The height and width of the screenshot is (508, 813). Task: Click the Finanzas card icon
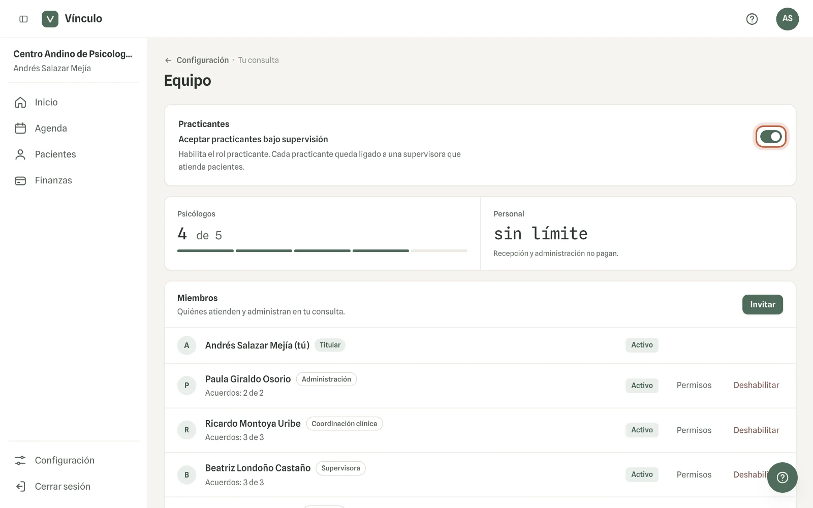(x=20, y=180)
